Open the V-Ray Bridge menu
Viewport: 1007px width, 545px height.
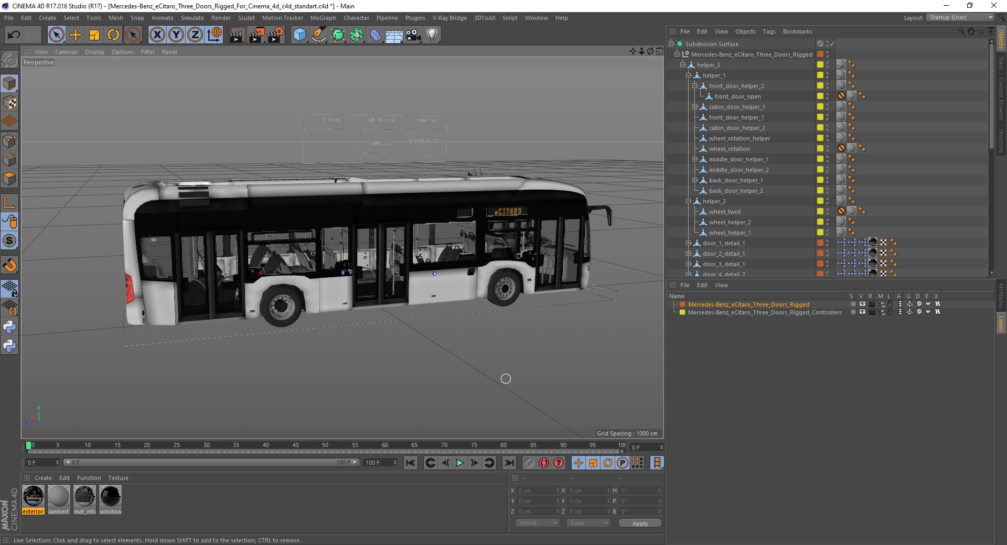point(449,18)
